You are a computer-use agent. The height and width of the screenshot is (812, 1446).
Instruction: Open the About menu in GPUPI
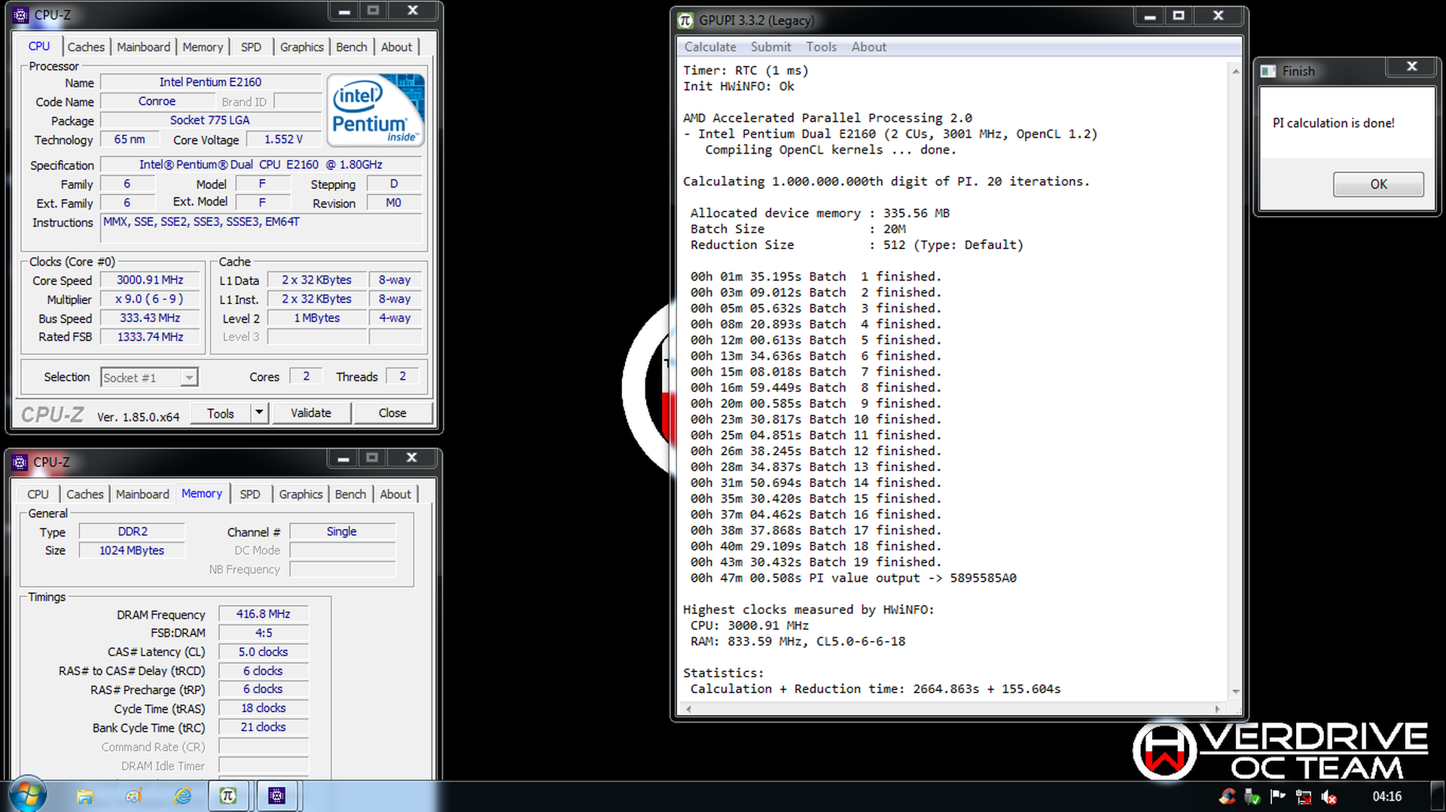click(868, 47)
